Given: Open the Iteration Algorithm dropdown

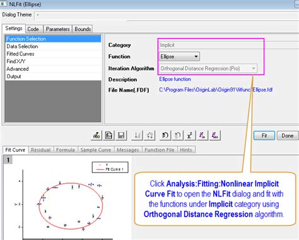Looking at the screenshot, I should (208, 68).
